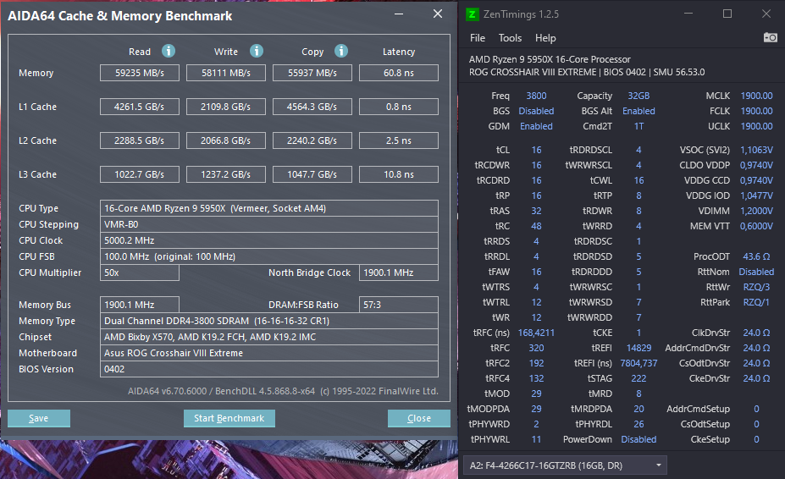Click the ProcODT 43.6 Ω value
Screen dimensions: 785x479
[x=756, y=256]
